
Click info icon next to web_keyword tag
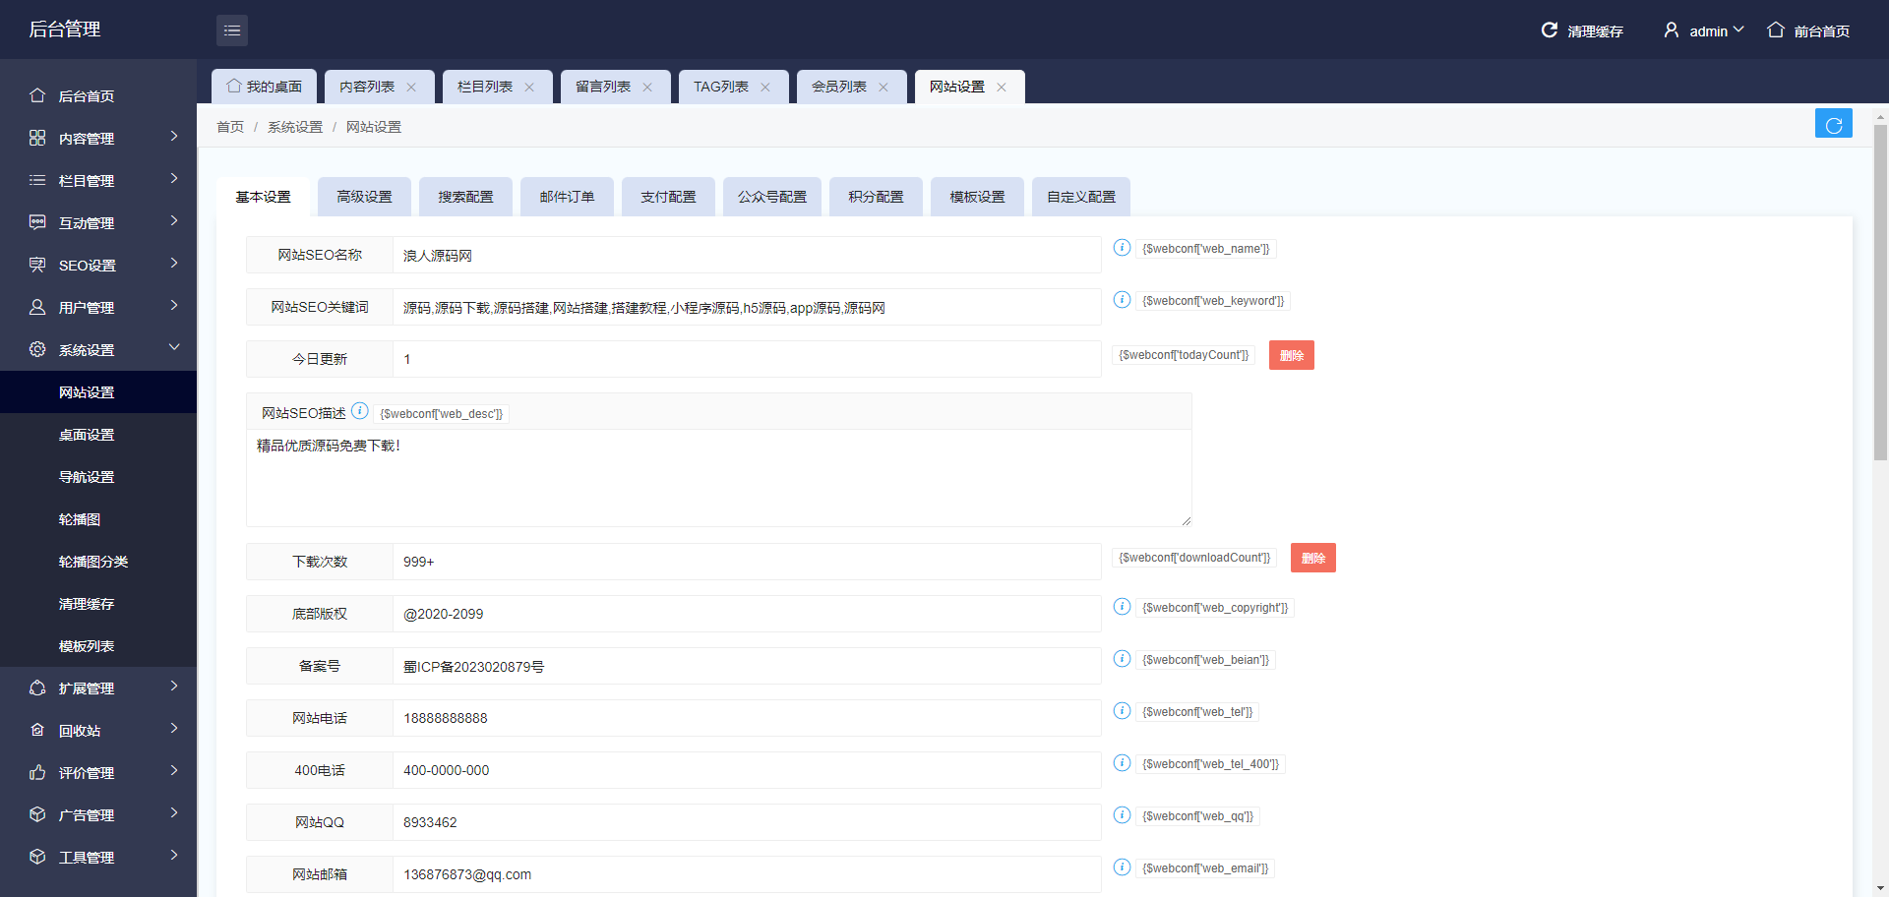(1122, 300)
